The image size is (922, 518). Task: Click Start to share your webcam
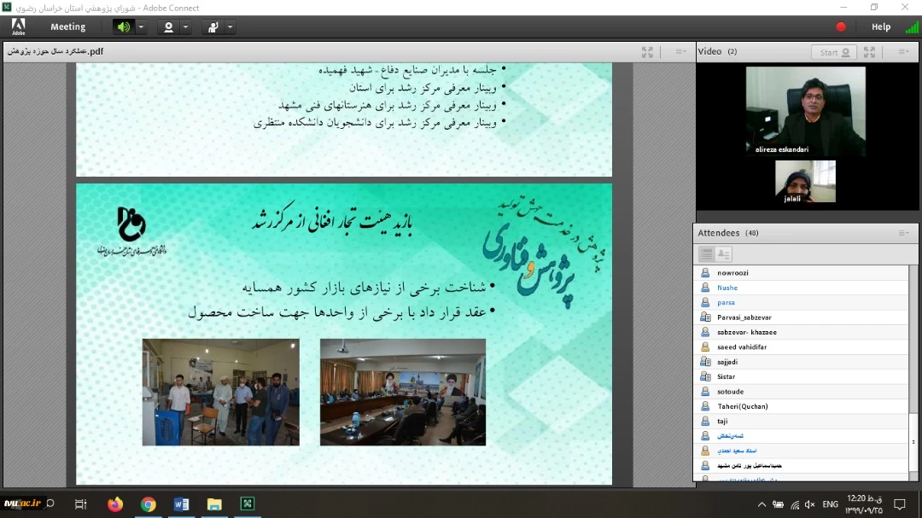(833, 52)
